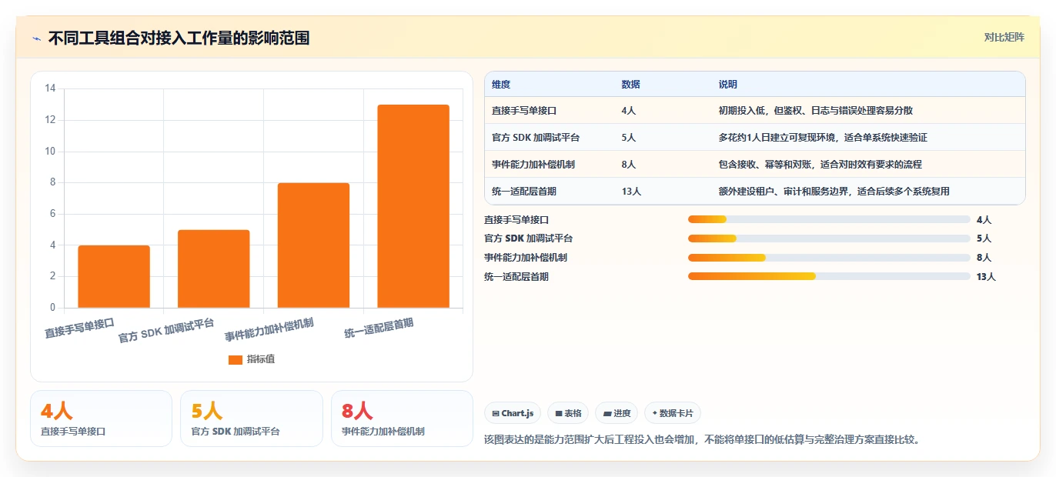Click the bar for 官方 SDK 加调试平台
This screenshot has height=477, width=1056.
[x=213, y=269]
